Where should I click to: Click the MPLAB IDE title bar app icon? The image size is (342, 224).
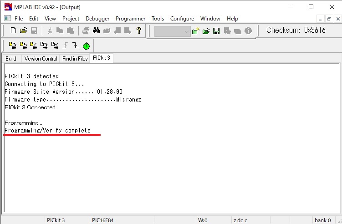8,7
